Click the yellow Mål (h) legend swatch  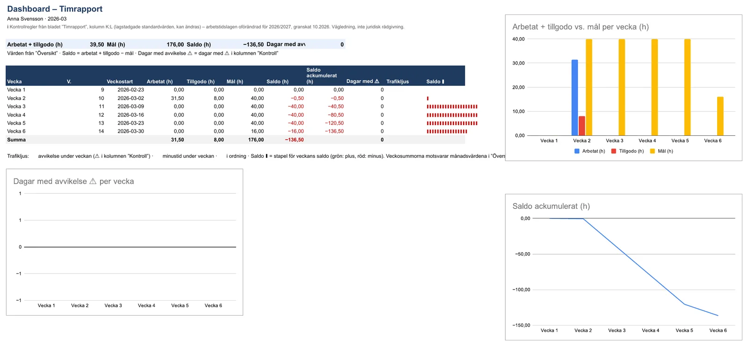(x=653, y=151)
